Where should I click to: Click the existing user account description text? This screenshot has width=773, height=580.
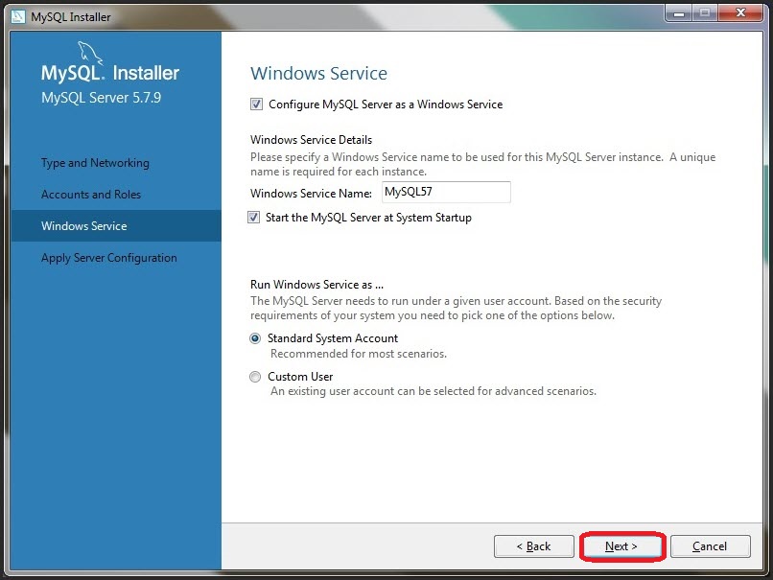433,391
